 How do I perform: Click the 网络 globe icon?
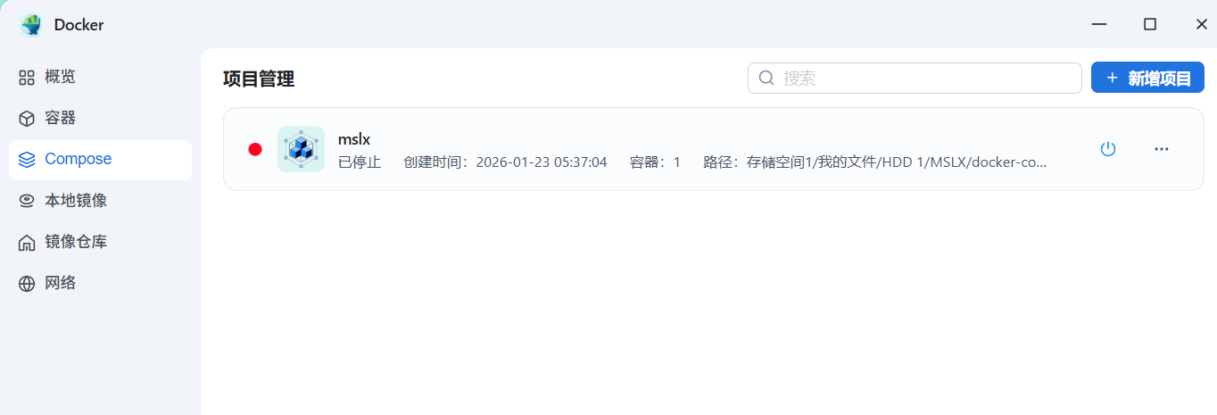coord(27,284)
